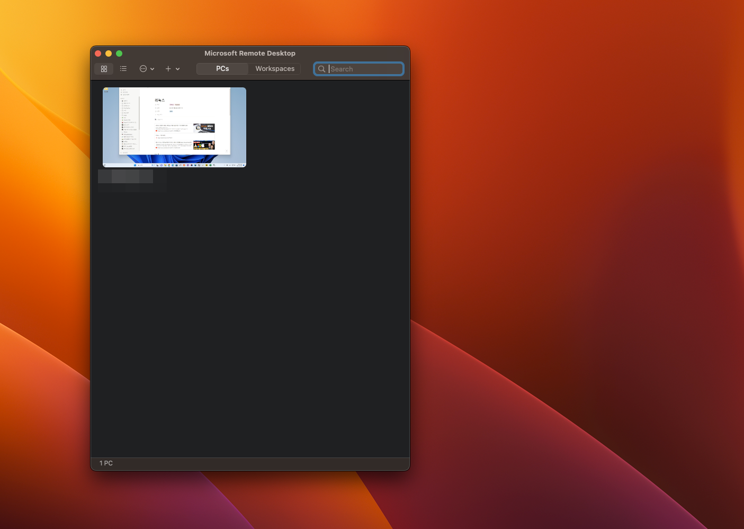Maximize the Remote Desktop window
This screenshot has height=529, width=744.
click(119, 53)
